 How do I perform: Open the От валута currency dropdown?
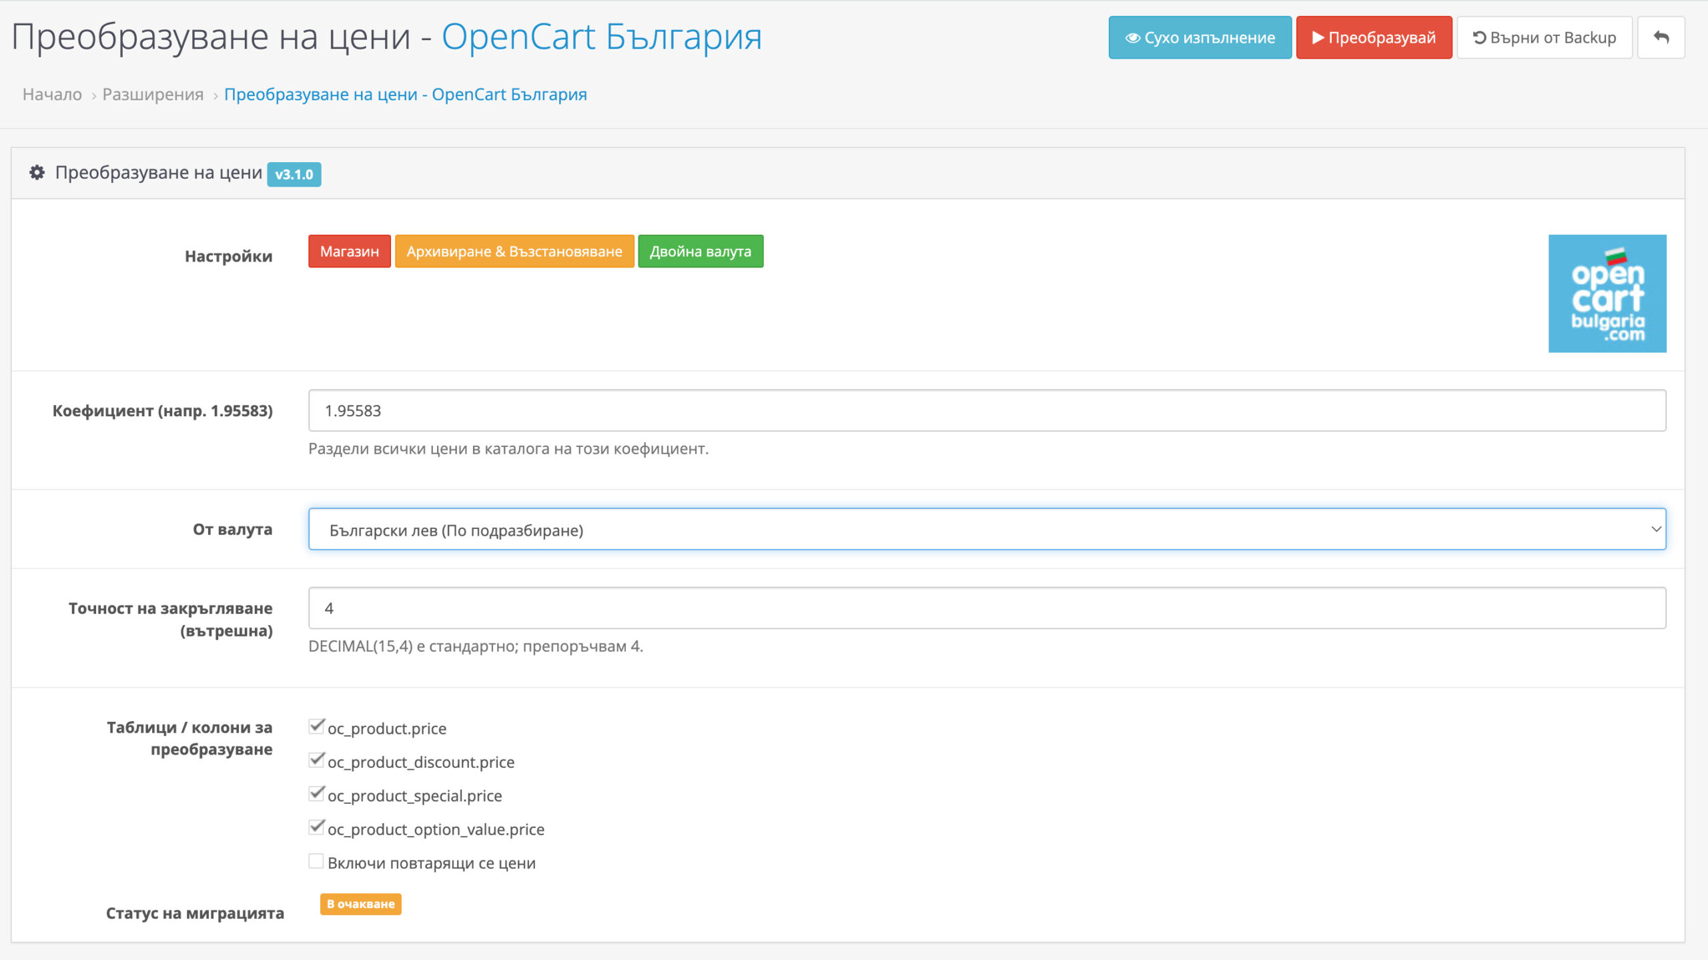coord(987,530)
